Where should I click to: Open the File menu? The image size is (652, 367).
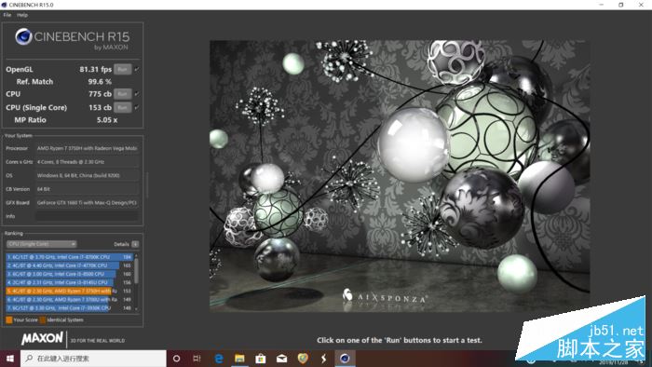point(7,15)
